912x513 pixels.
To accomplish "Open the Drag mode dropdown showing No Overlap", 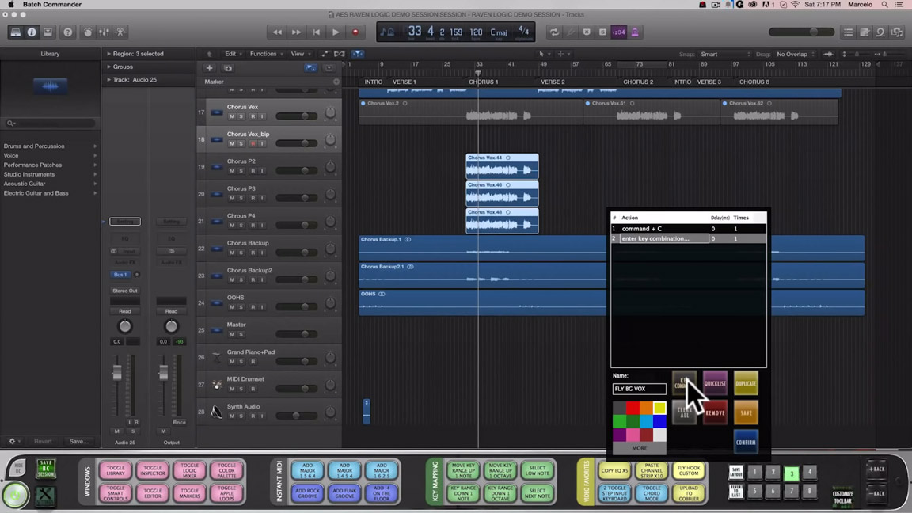I will click(x=795, y=54).
